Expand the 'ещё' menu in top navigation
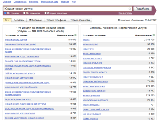The height and width of the screenshot is (120, 159). pyautogui.click(x=74, y=2)
